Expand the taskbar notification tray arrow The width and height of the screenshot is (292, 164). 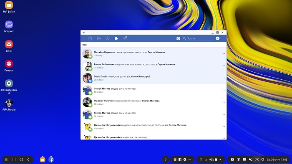click(165, 159)
